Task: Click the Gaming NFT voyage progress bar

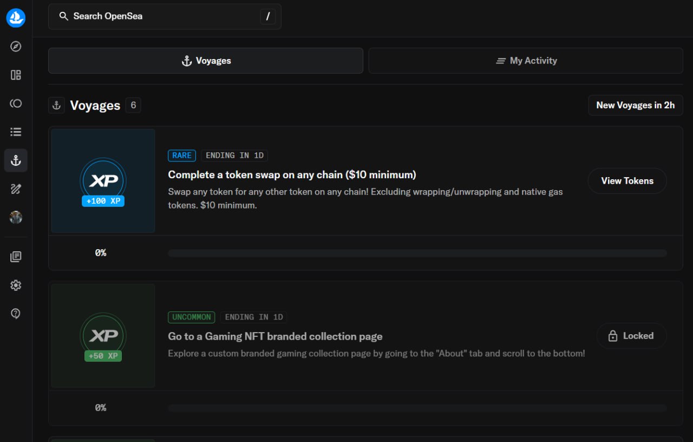Action: point(417,408)
